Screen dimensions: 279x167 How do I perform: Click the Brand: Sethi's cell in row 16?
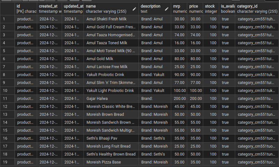click(x=155, y=138)
